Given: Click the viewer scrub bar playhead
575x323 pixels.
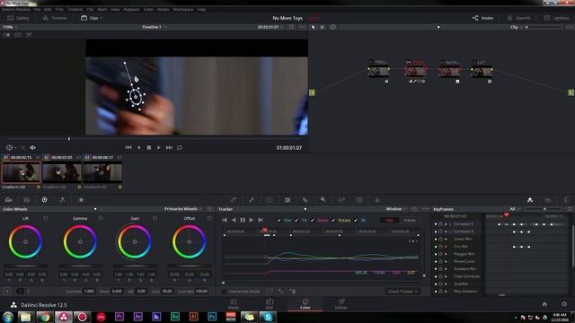Looking at the screenshot, I should point(69,139).
